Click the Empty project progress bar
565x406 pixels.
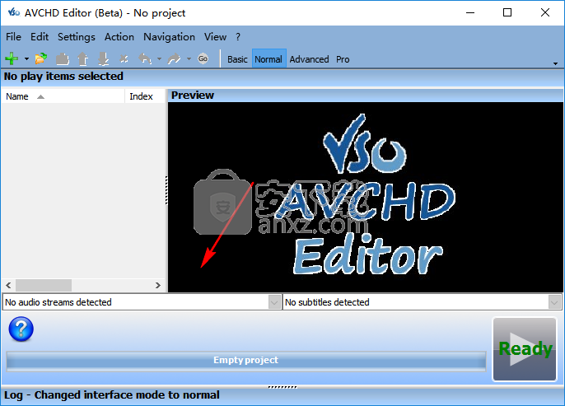tap(246, 360)
